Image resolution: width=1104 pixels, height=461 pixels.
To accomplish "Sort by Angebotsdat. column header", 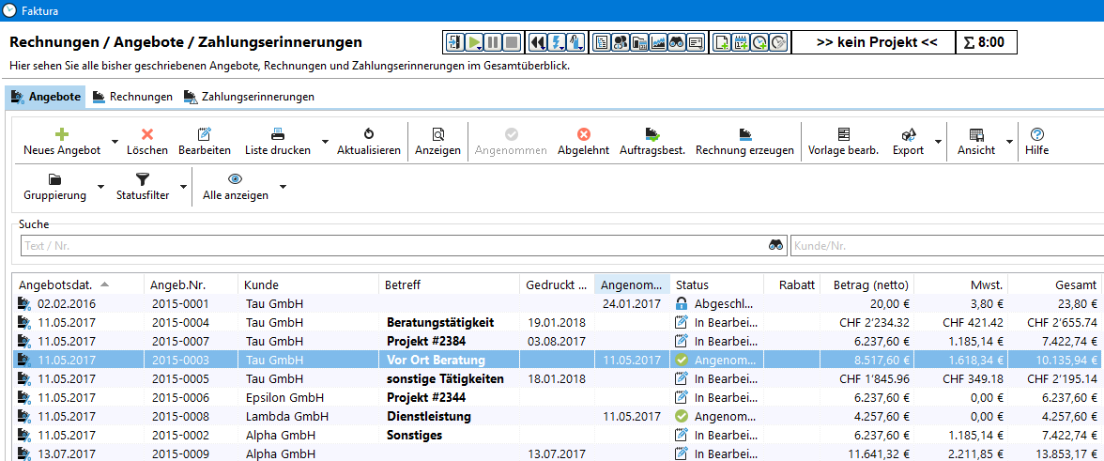I will pyautogui.click(x=56, y=284).
